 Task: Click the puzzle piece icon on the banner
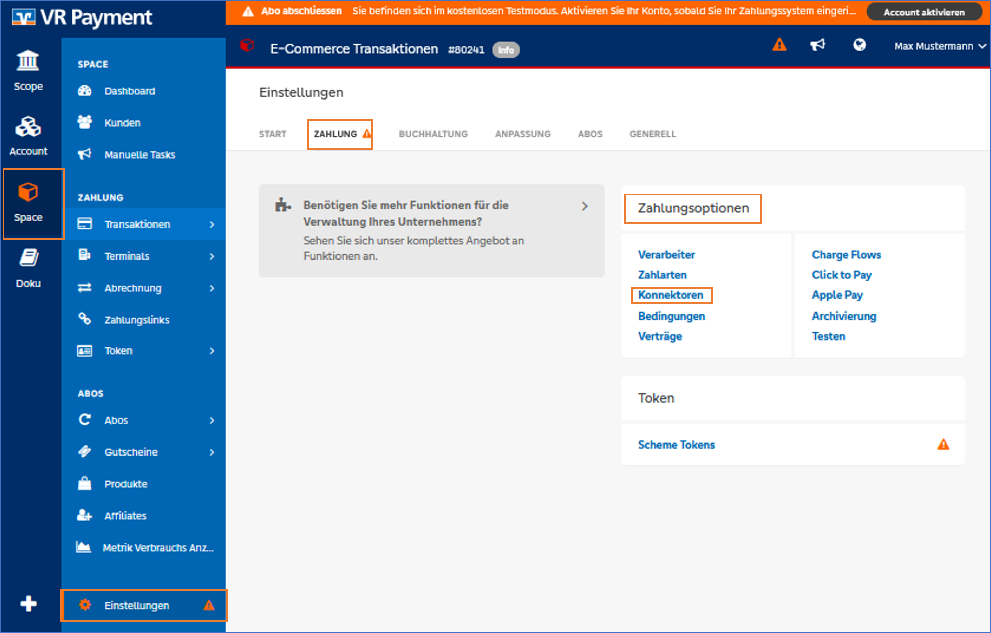[282, 204]
